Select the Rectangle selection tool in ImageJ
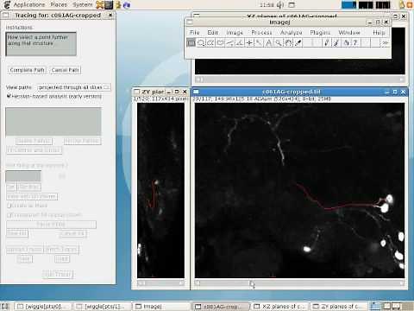The width and height of the screenshot is (414, 311). [x=191, y=43]
